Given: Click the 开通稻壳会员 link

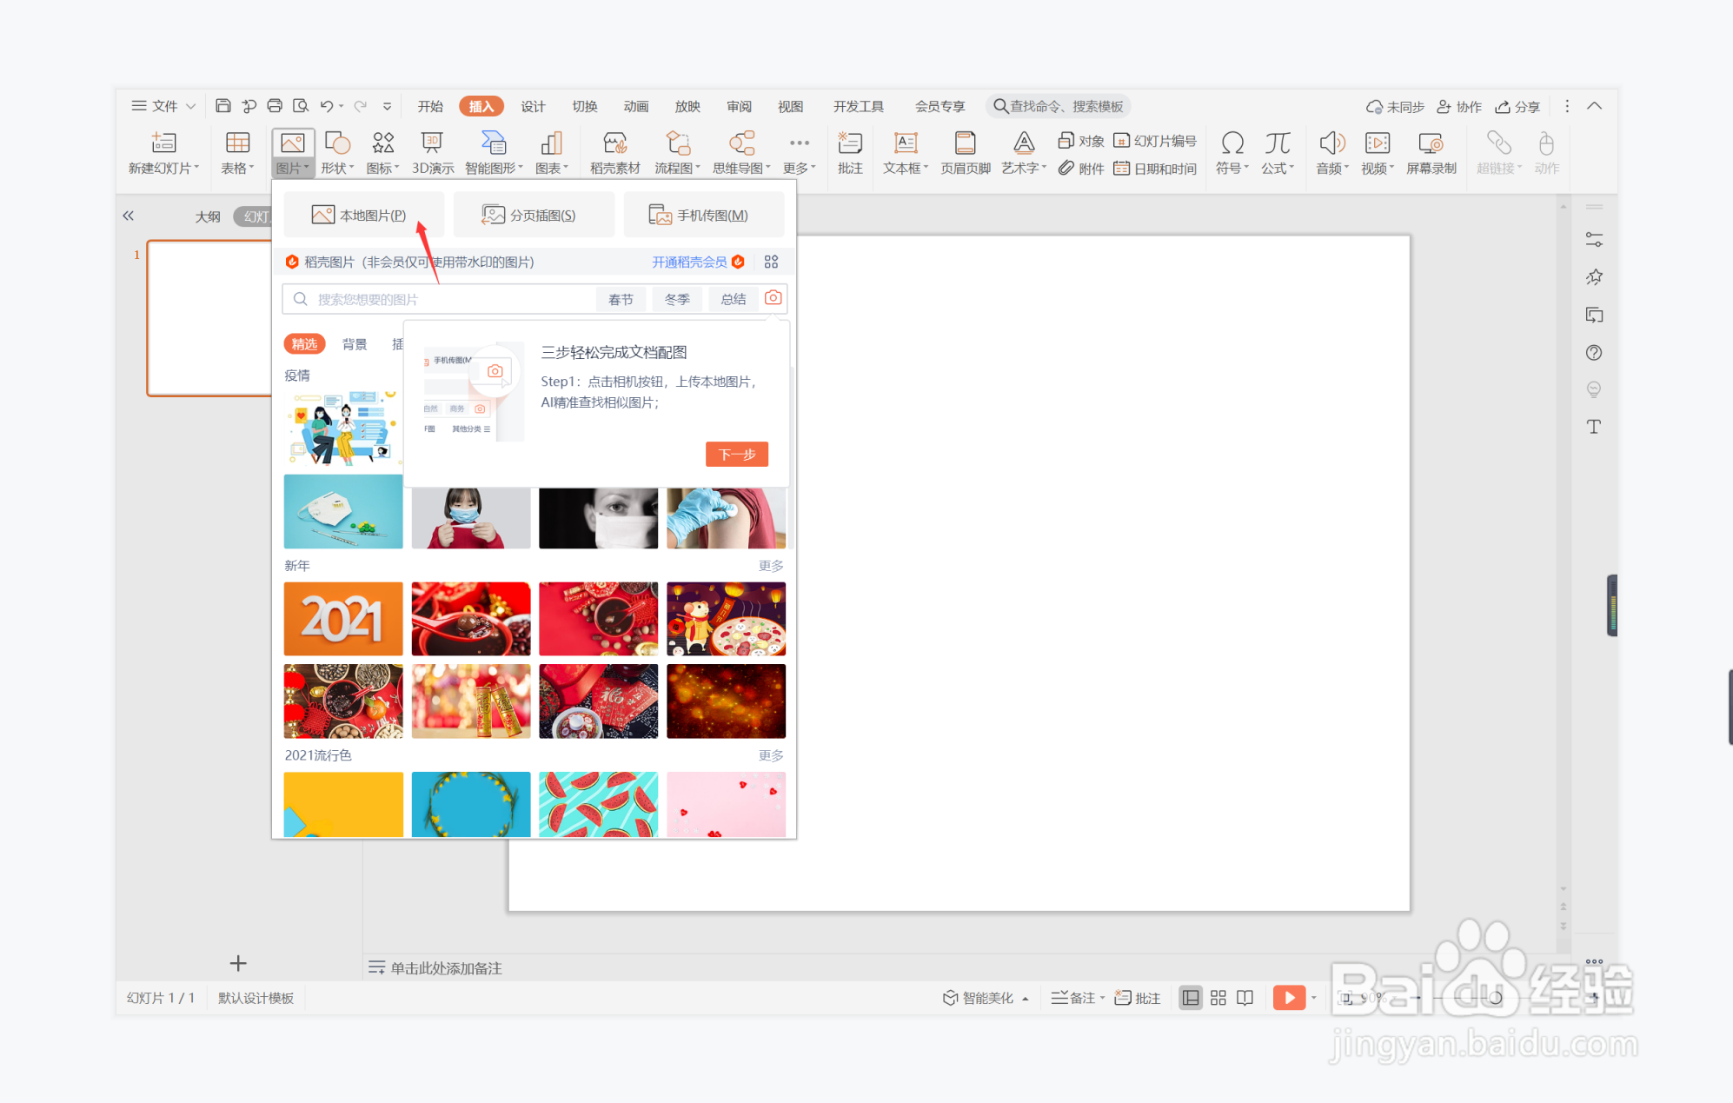Looking at the screenshot, I should (x=689, y=262).
